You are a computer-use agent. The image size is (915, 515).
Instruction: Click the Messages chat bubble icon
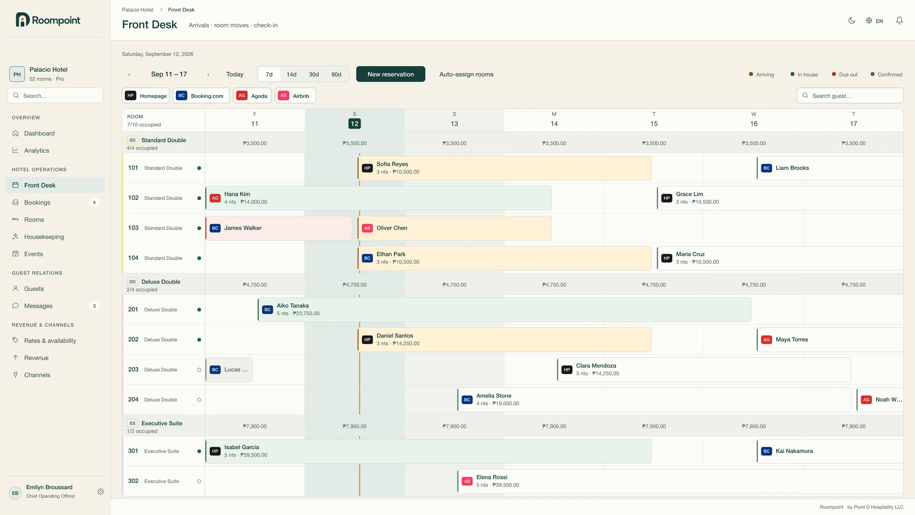15,306
